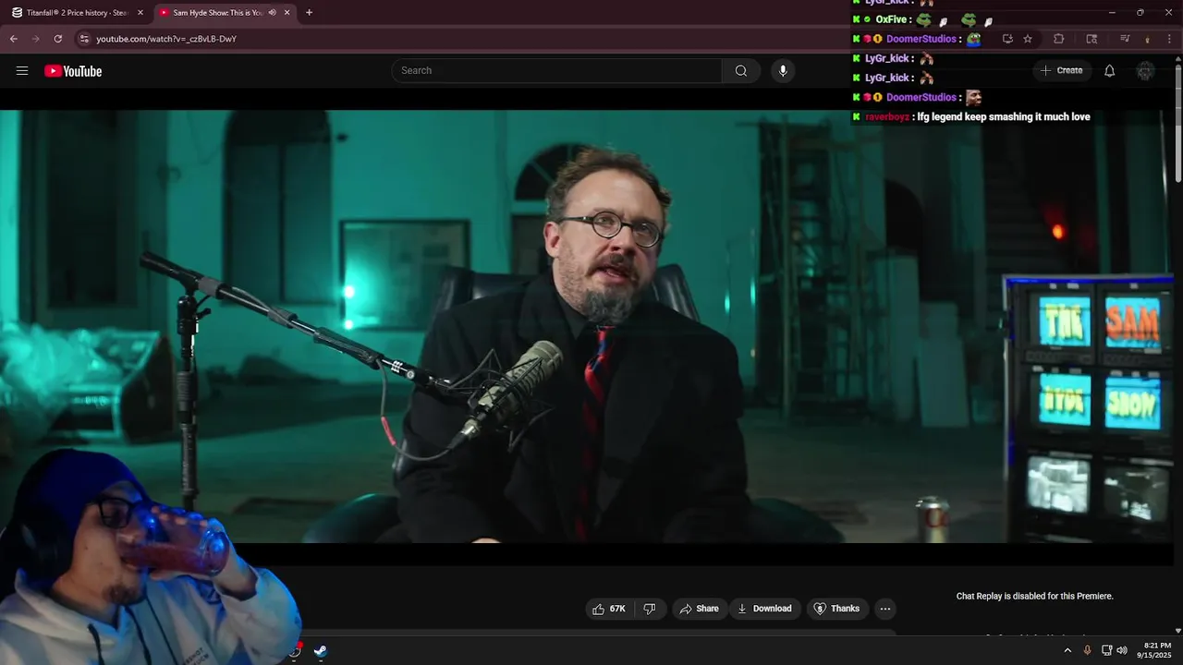Screen dimensions: 1183x665
Task: Open the volume tray icon
Action: [x=1122, y=650]
